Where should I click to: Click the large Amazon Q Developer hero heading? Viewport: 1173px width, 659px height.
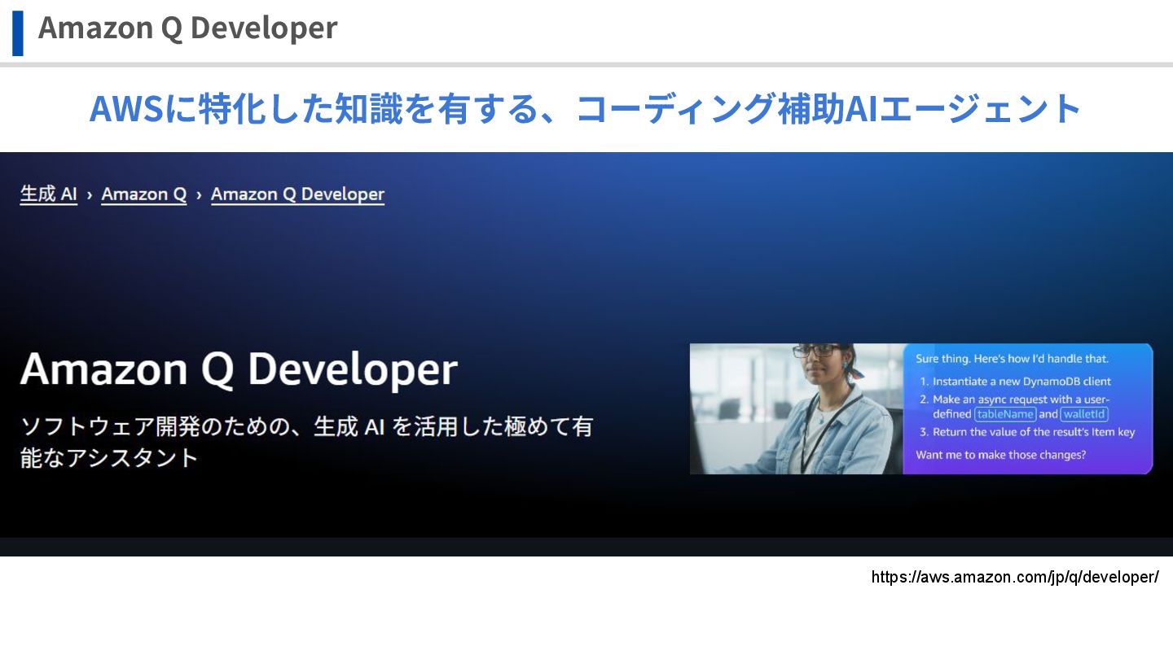tap(239, 369)
